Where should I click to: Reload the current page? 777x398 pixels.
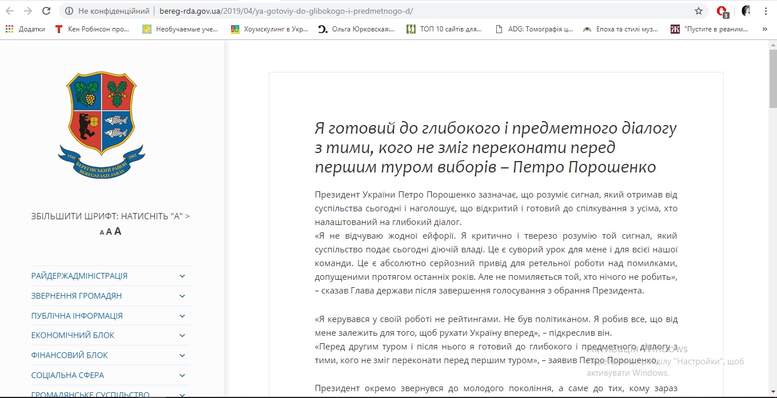(46, 11)
